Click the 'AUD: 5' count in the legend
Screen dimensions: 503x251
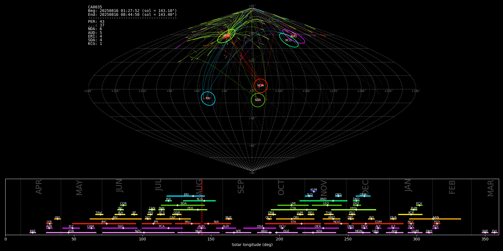coord(95,33)
